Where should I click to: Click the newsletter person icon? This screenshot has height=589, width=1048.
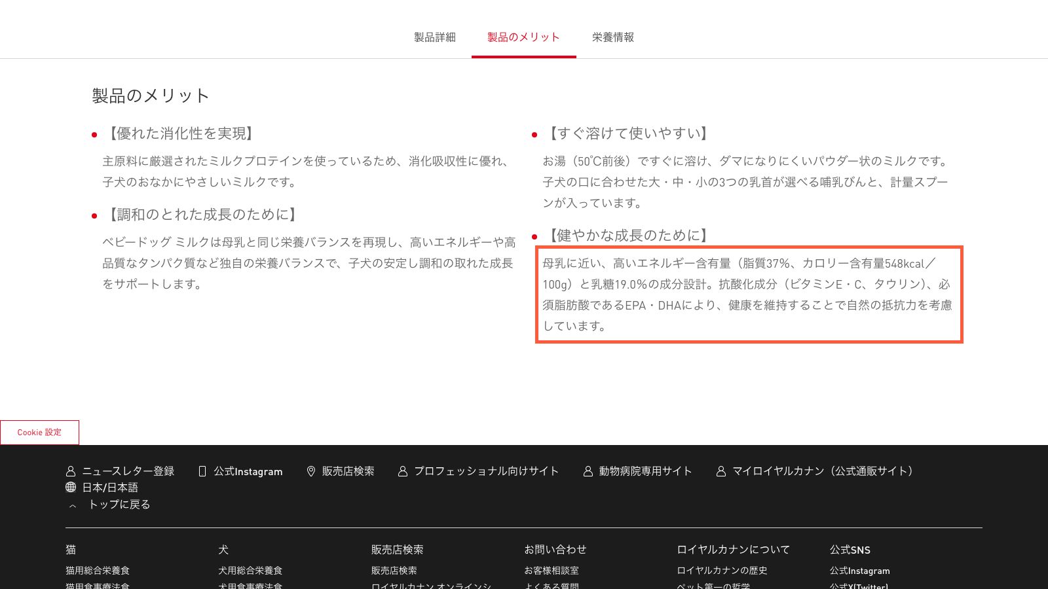click(71, 471)
